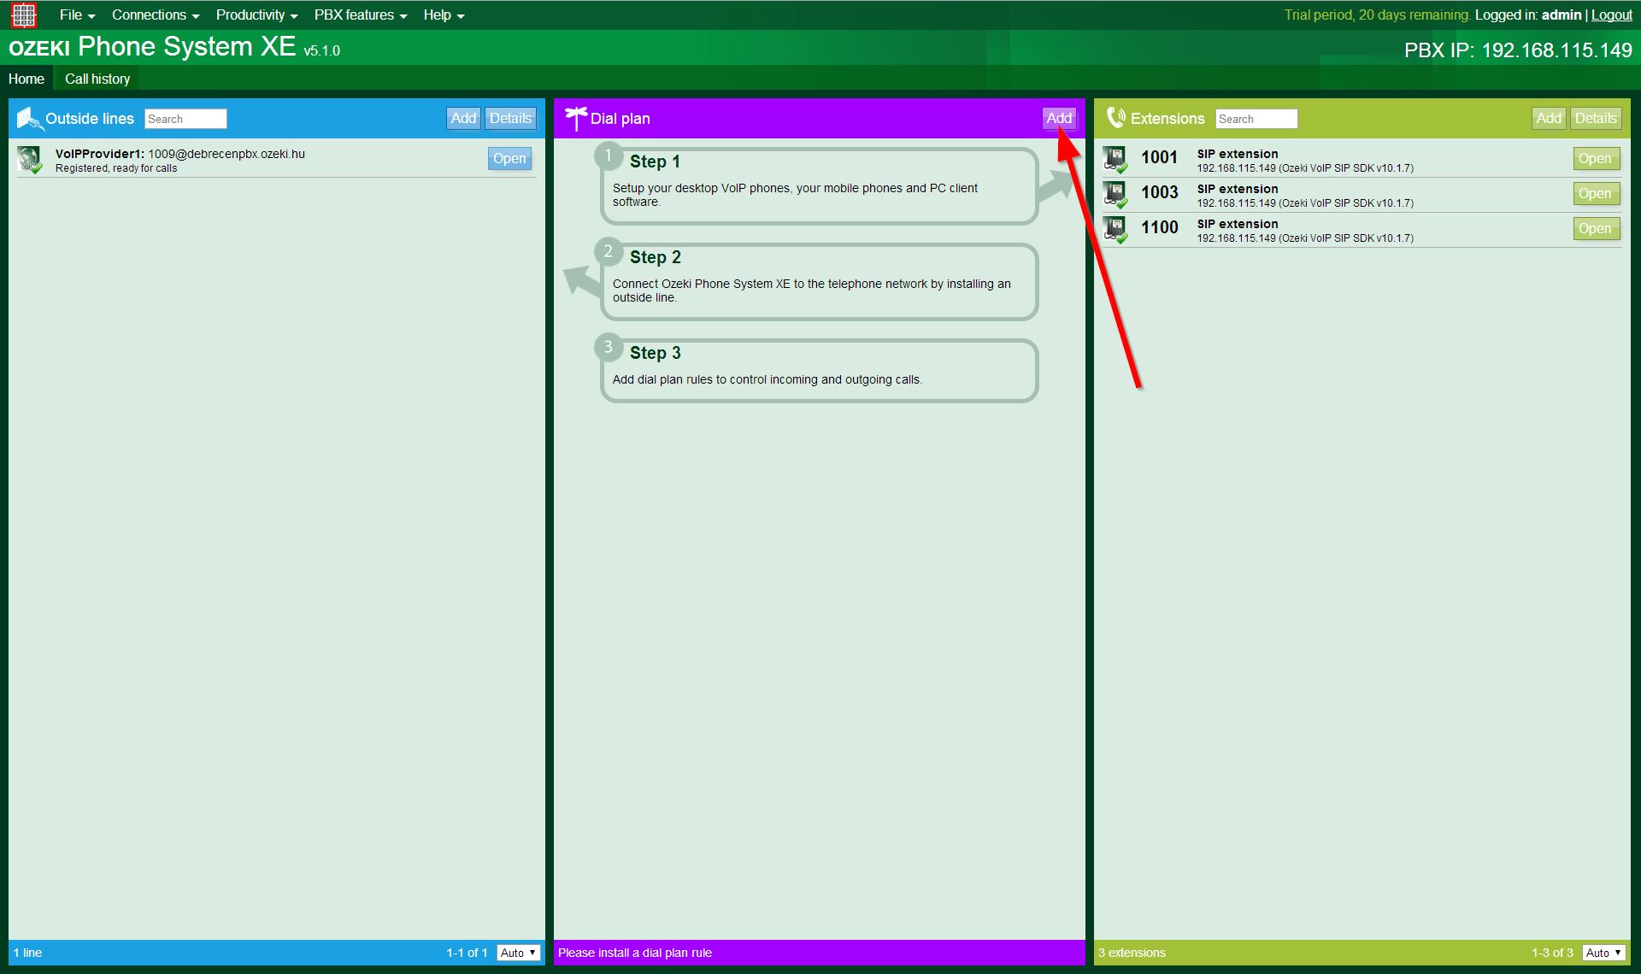Screen dimensions: 1641x974
Task: Click the '1001' extension number
Action: point(1159,157)
